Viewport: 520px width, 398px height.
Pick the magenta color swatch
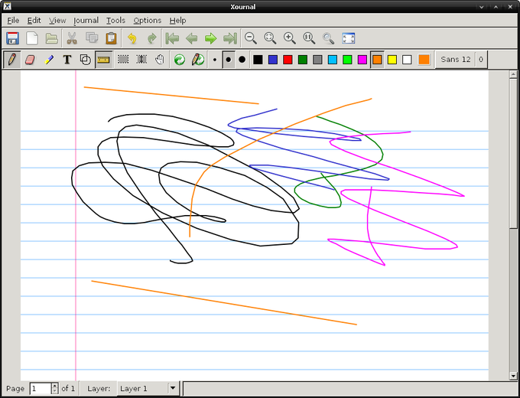point(362,60)
